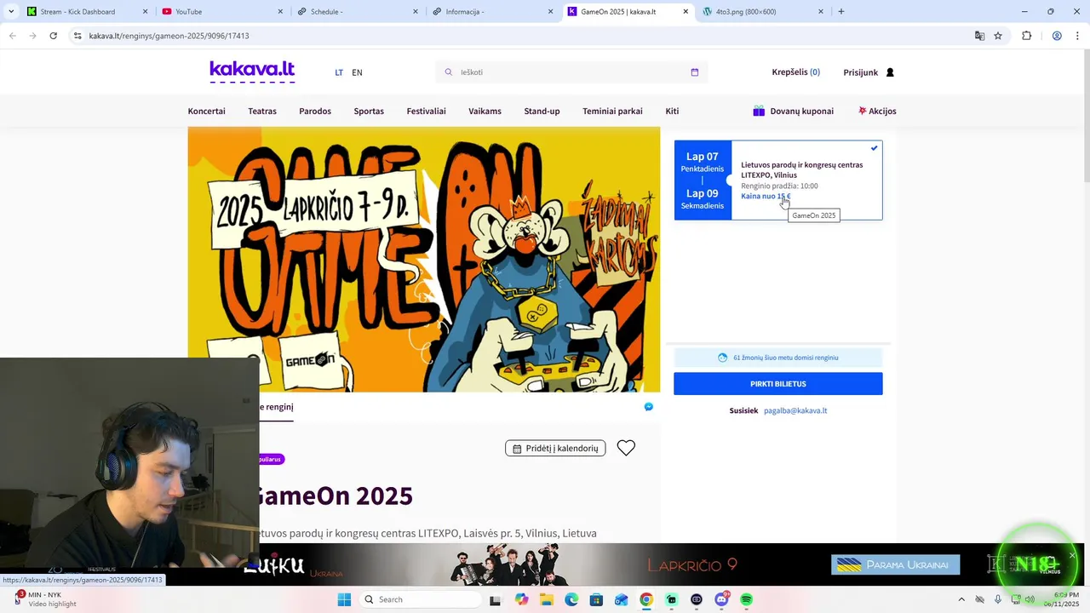Click Dovanų kuponai gift icon
Screen dimensions: 1090x613
click(759, 111)
